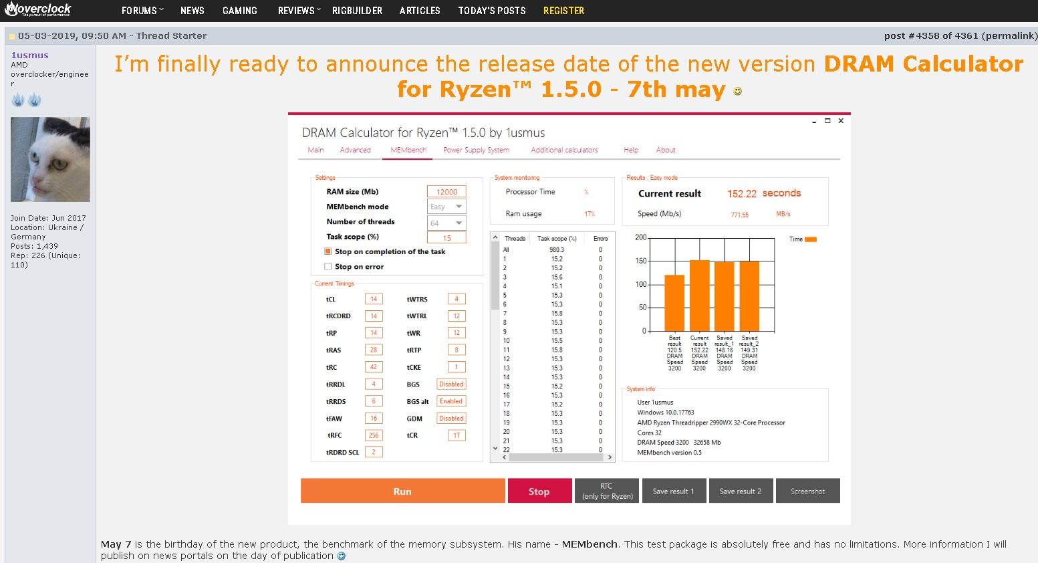
Task: Switch to the Advanced tab
Action: pyautogui.click(x=355, y=150)
